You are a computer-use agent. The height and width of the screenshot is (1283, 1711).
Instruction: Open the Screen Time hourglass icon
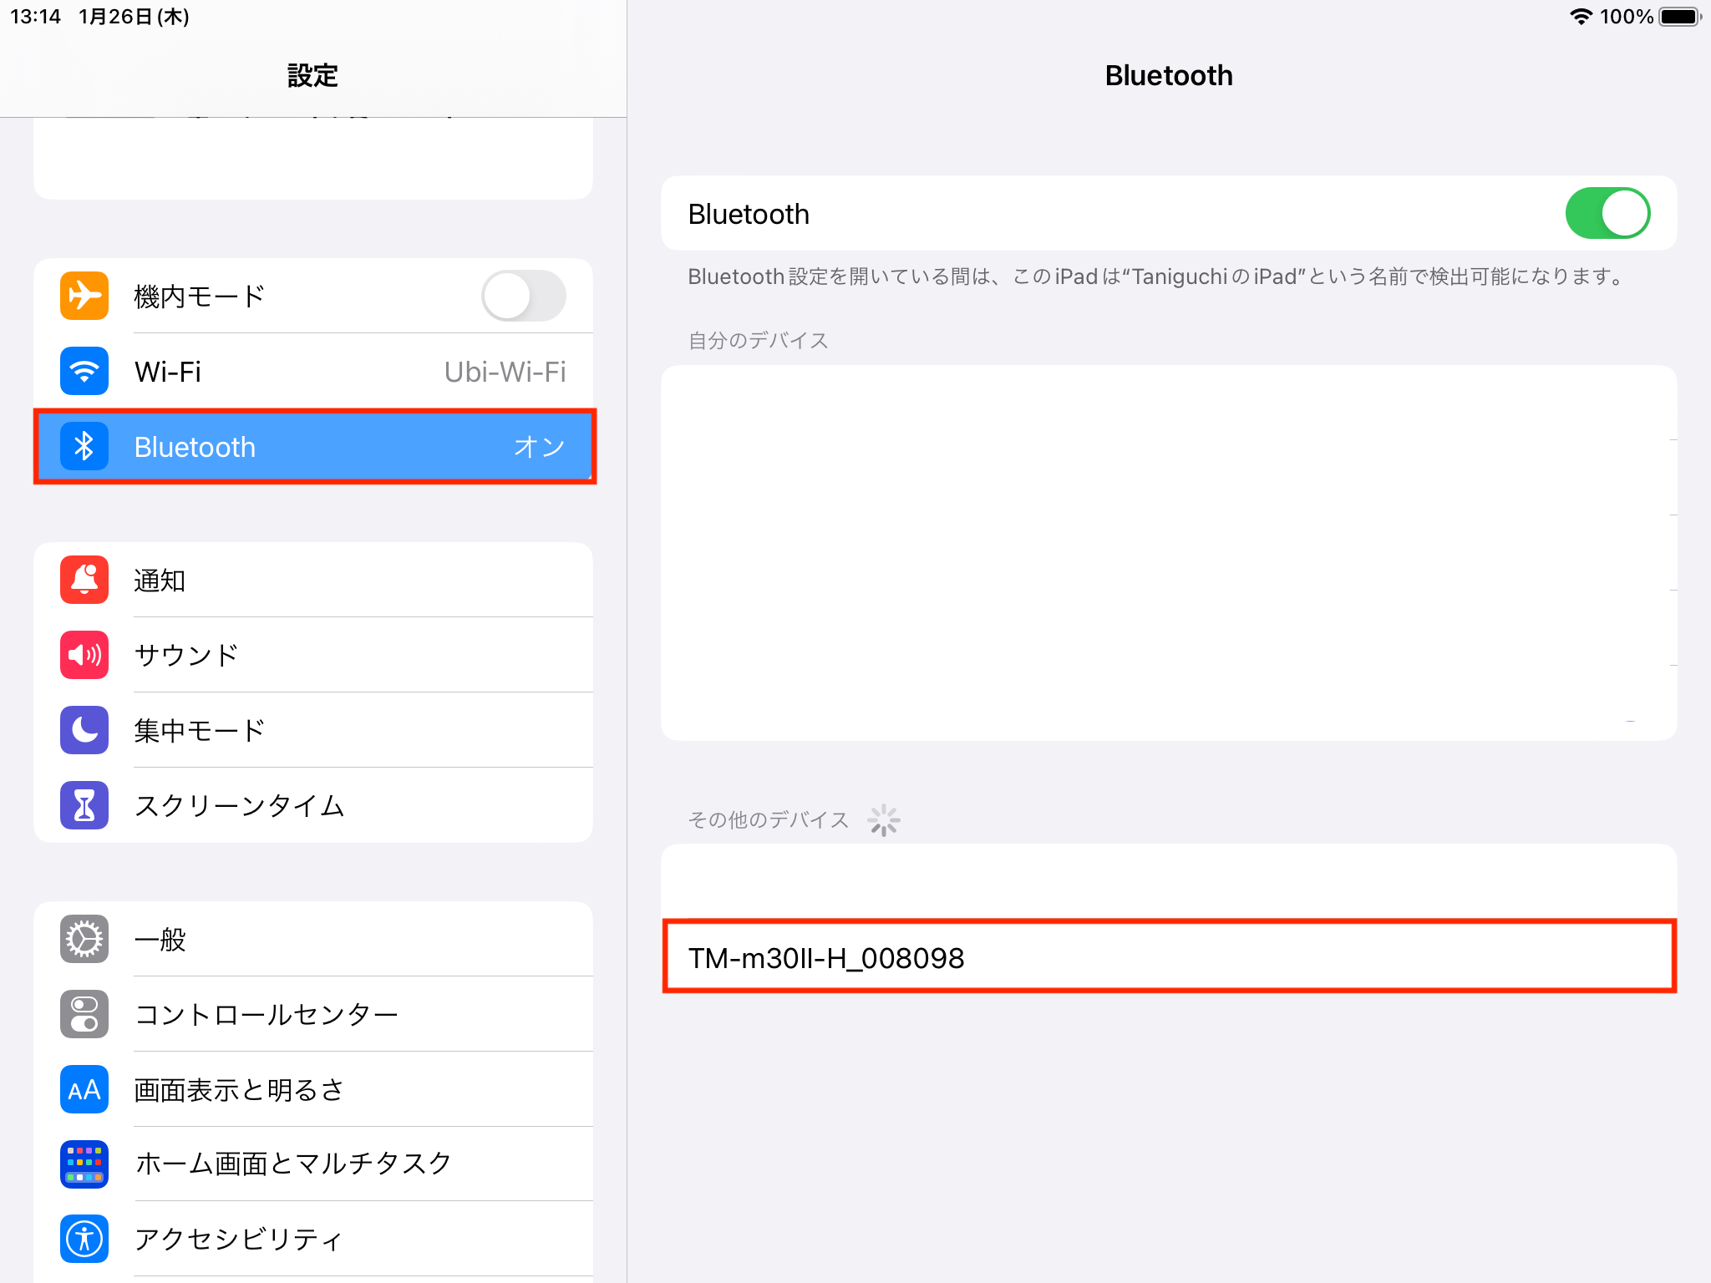click(x=84, y=805)
